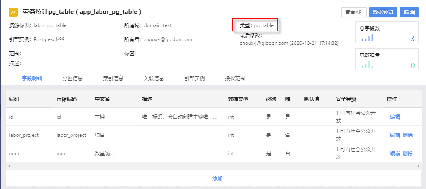Select the 索引信息 tab
The image size is (426, 189).
click(x=113, y=78)
